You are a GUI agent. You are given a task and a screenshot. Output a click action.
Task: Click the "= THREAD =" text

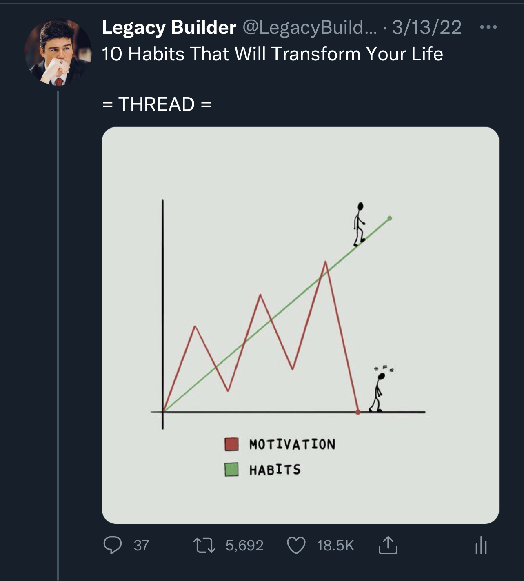pyautogui.click(x=157, y=104)
